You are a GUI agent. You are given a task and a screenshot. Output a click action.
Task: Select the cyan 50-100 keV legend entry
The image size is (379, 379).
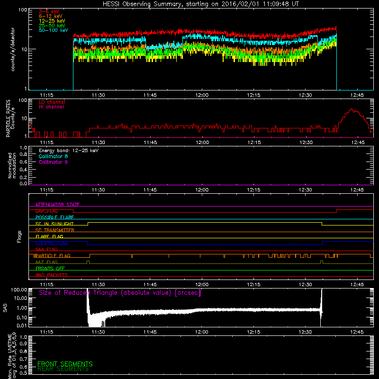pos(54,30)
